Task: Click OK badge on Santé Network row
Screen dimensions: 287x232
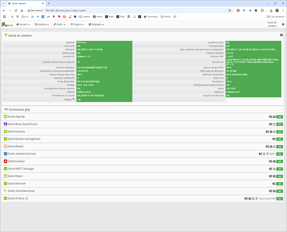Action: click(x=280, y=184)
